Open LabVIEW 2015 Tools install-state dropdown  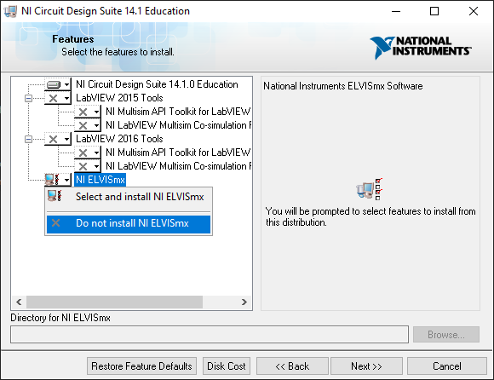pos(58,98)
